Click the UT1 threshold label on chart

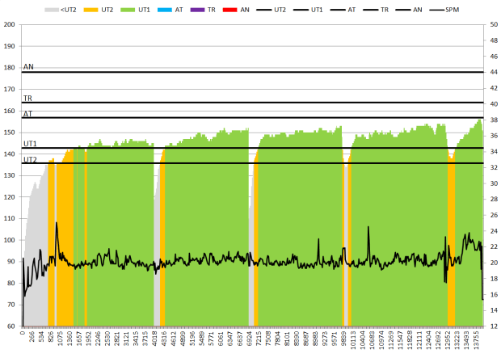click(x=29, y=143)
